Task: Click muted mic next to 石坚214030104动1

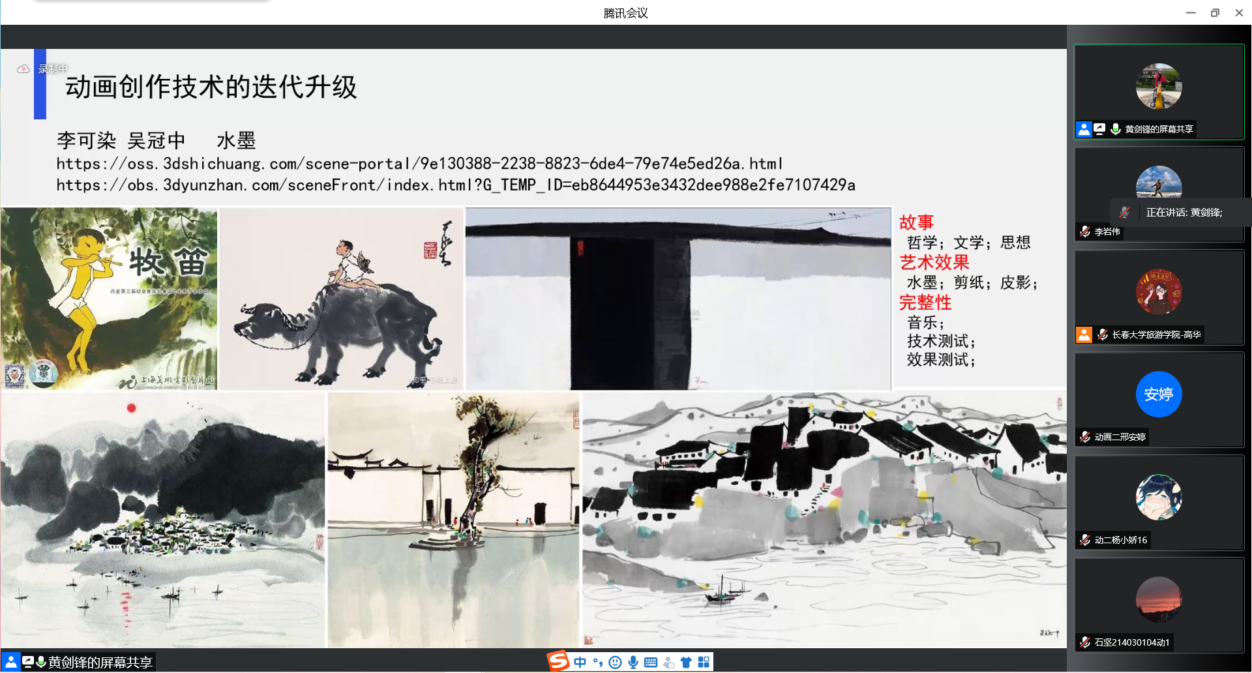Action: 1085,642
